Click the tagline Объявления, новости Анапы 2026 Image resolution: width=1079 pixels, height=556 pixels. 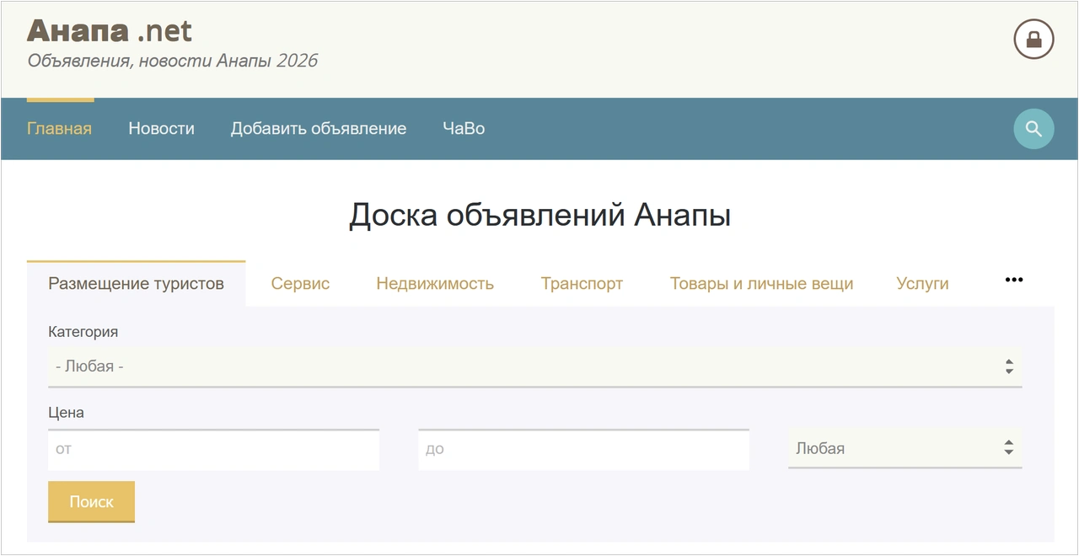[x=173, y=61]
